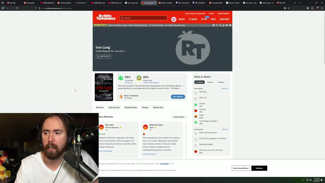Click Rebecca Onion RO avatar icon
Viewport: 325px width, 183px height.
pos(145,127)
